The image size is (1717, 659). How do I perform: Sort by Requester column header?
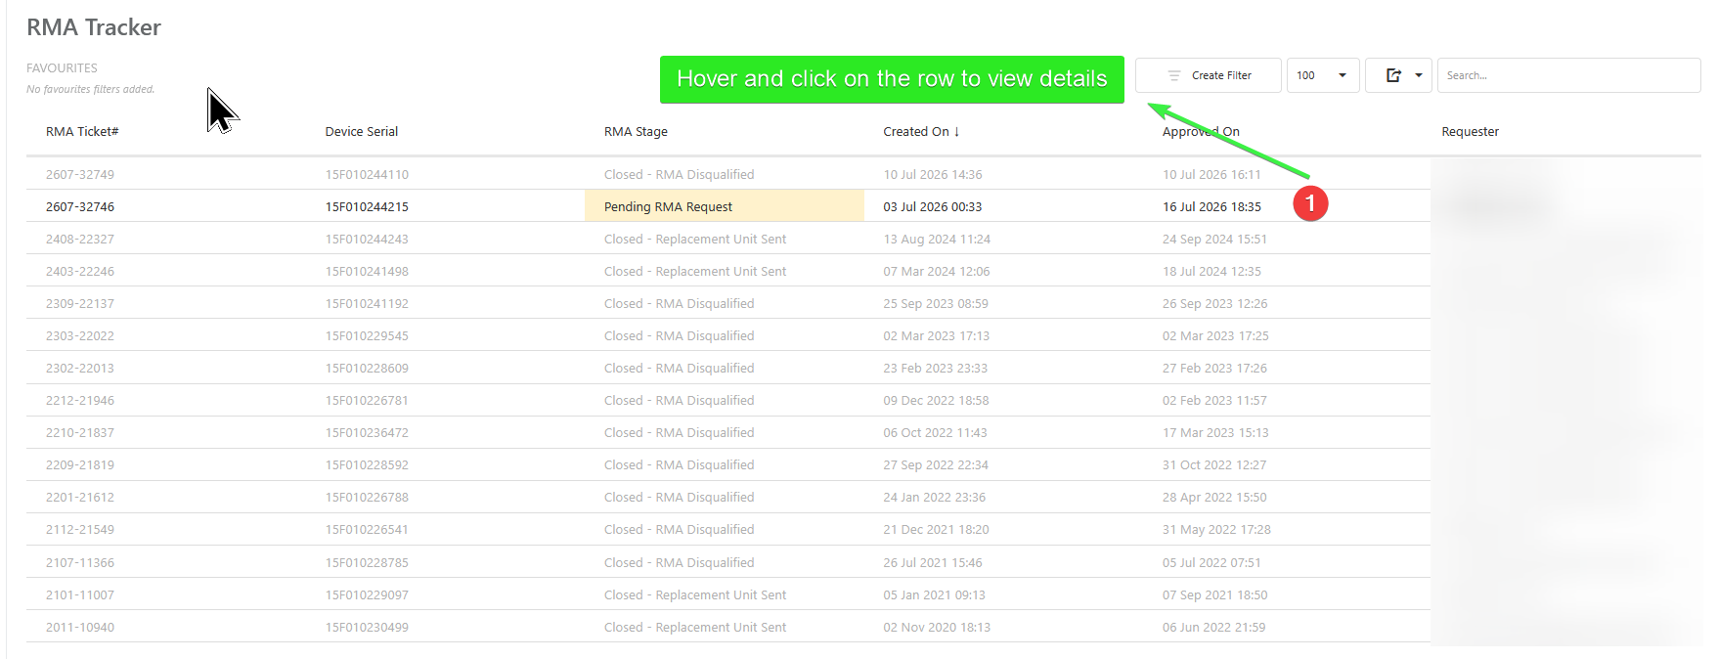click(1470, 131)
